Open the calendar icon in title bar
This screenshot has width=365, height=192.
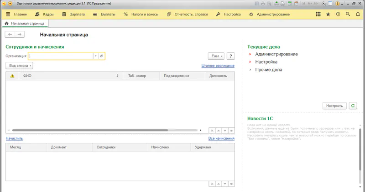tap(296, 3)
